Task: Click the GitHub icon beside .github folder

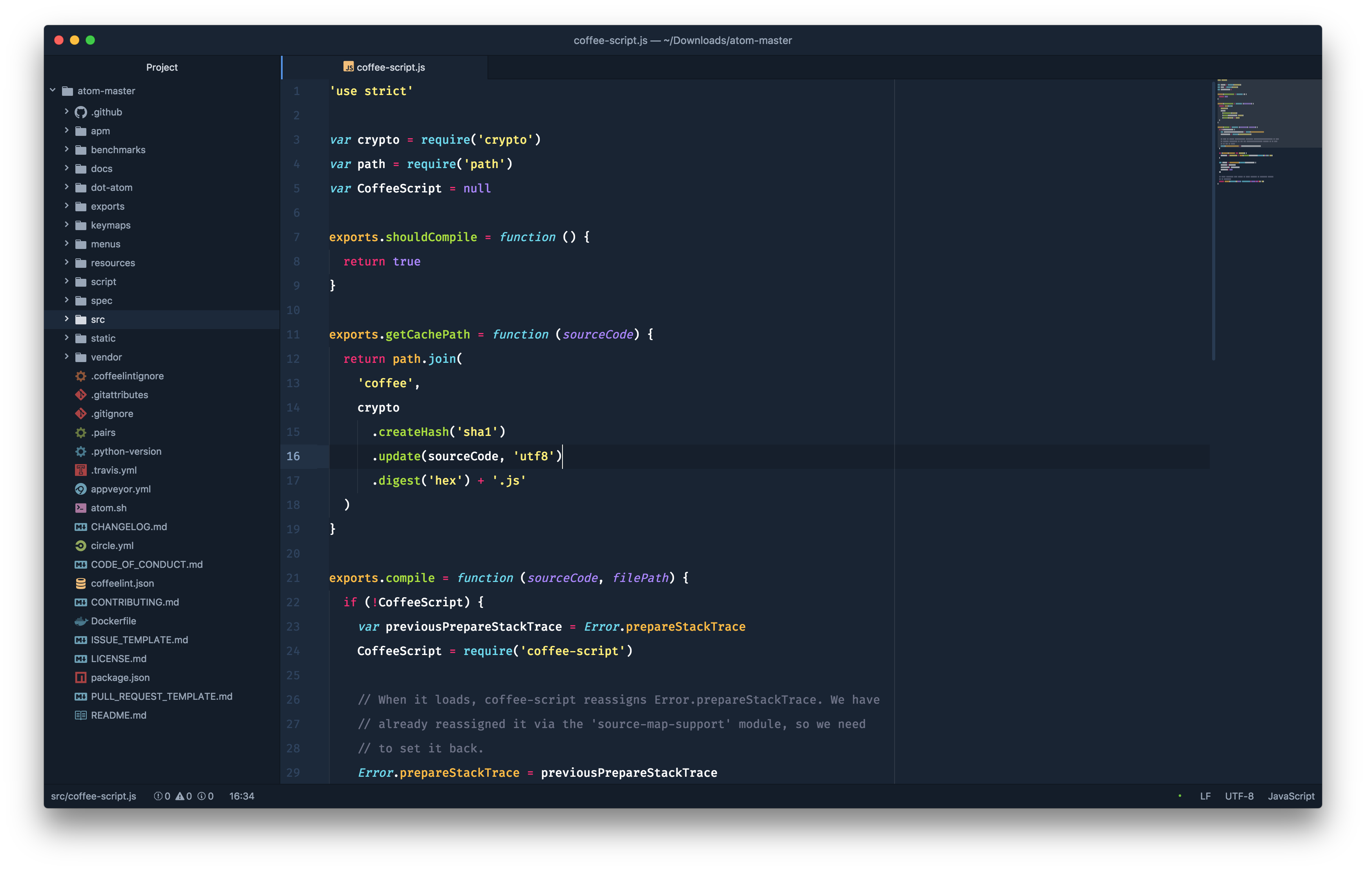Action: click(x=81, y=112)
